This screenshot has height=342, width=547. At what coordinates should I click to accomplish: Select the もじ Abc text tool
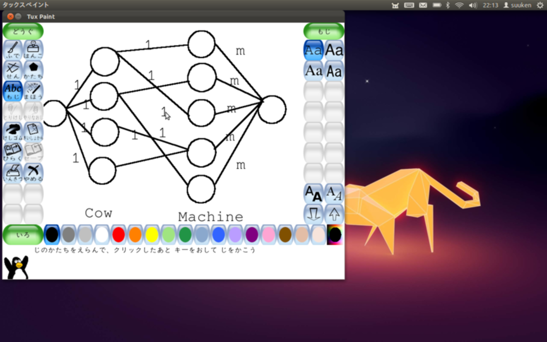[13, 91]
